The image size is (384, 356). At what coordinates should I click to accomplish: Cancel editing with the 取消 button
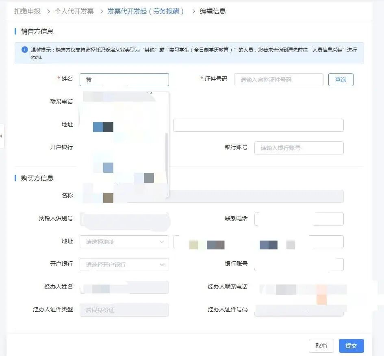[321, 346]
